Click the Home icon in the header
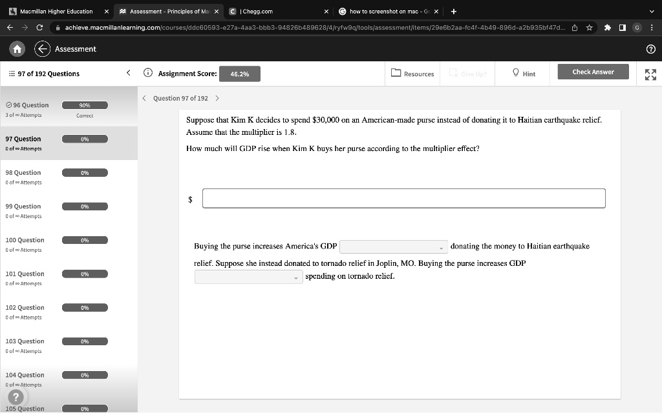The image size is (662, 413). 17,49
